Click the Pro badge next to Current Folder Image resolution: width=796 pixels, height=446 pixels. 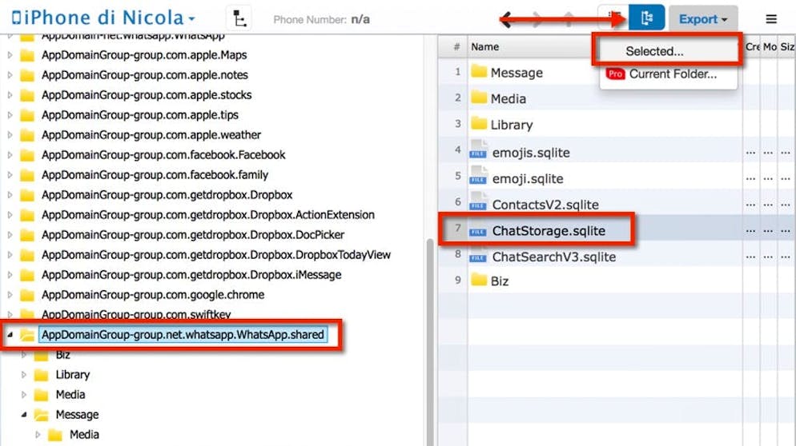point(615,74)
